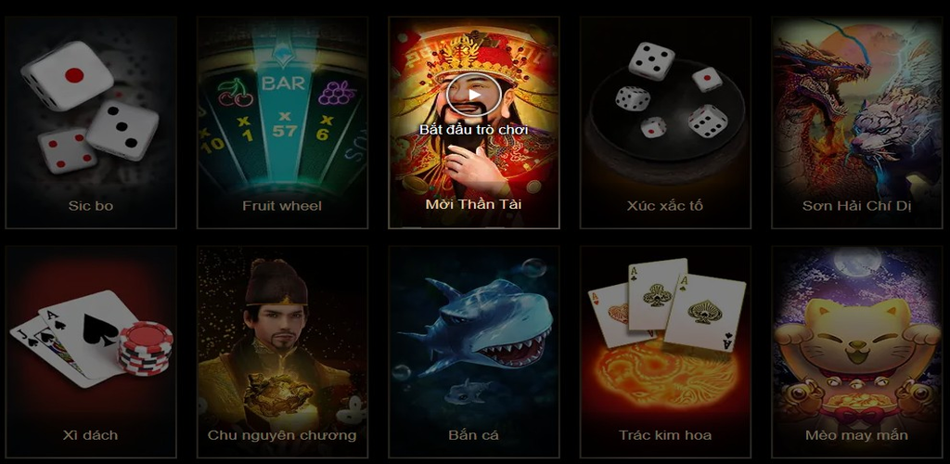Click the 'Fruit wheel' title label
The width and height of the screenshot is (950, 464).
point(282,206)
